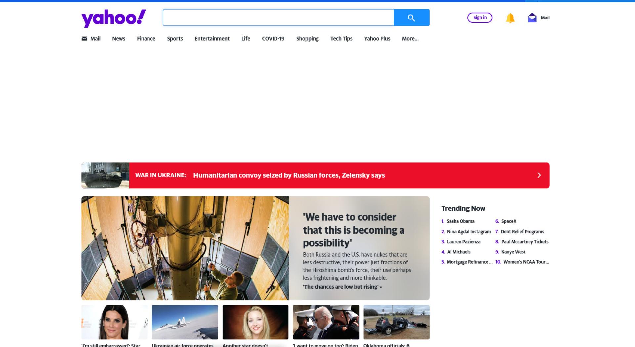Read the humanitarian convoy headline
The width and height of the screenshot is (635, 347).
click(289, 175)
